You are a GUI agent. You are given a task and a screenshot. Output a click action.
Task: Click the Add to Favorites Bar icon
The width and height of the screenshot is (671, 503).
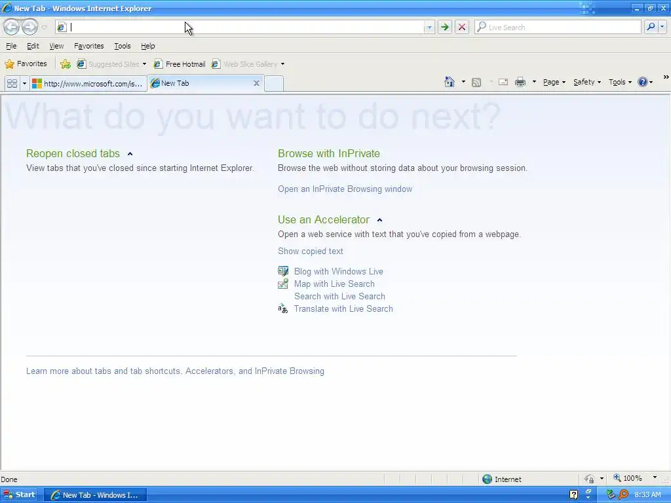(66, 64)
